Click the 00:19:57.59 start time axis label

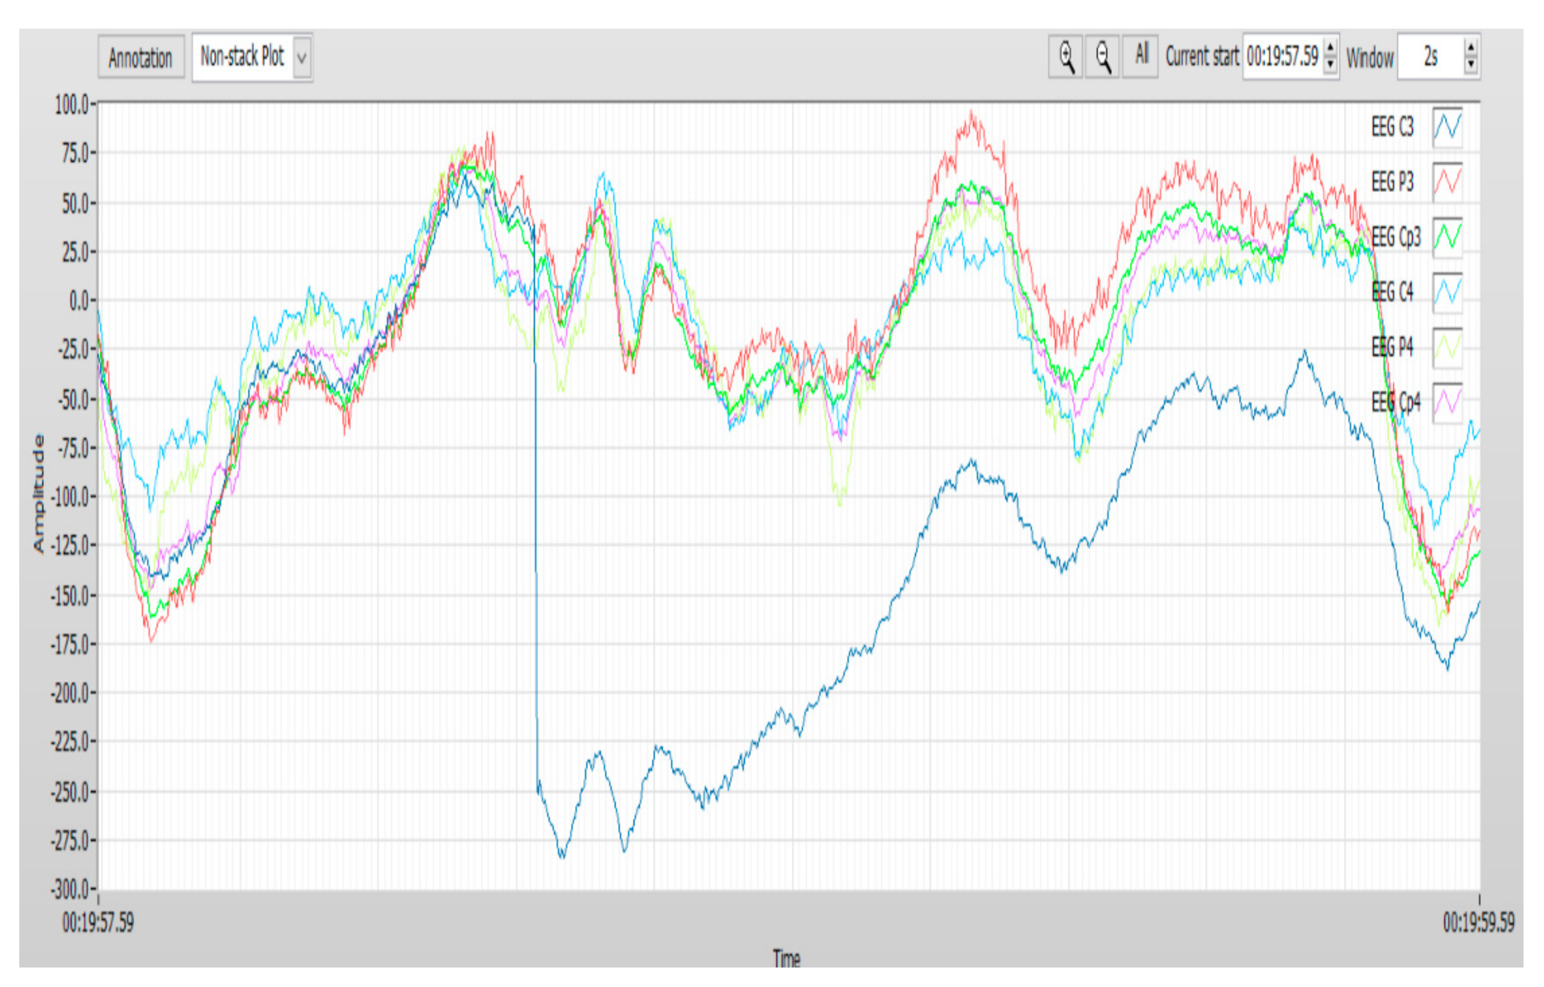coord(98,923)
